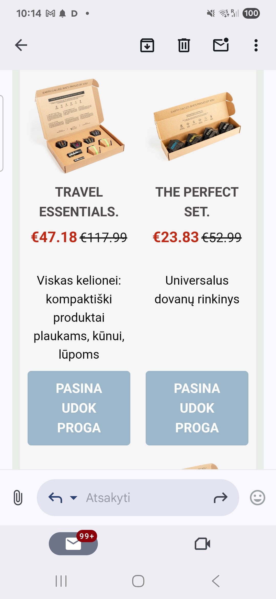Switch to the Mail tab with 99+ badge
Image resolution: width=276 pixels, height=599 pixels.
pyautogui.click(x=73, y=543)
